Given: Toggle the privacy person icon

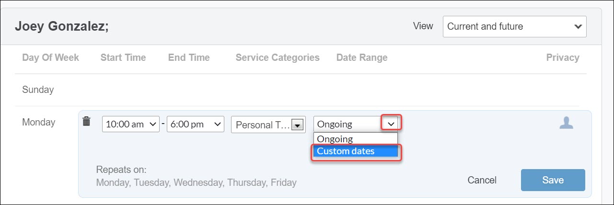Looking at the screenshot, I should [566, 123].
